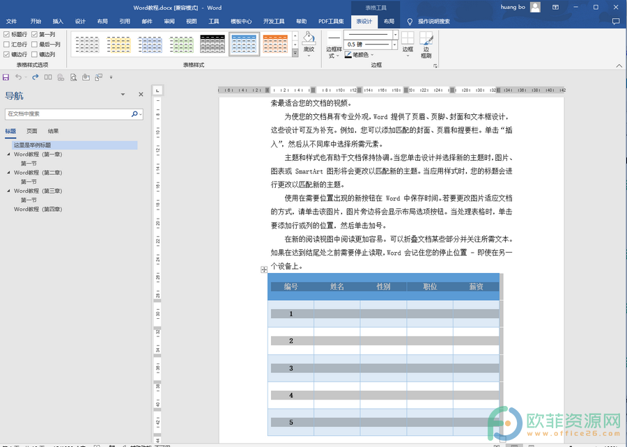Click the table move handle
Viewport: 627px width, 447px height.
(264, 269)
